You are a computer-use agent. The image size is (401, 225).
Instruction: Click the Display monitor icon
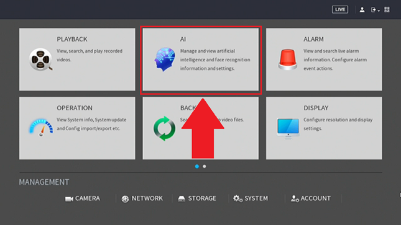[x=288, y=128]
